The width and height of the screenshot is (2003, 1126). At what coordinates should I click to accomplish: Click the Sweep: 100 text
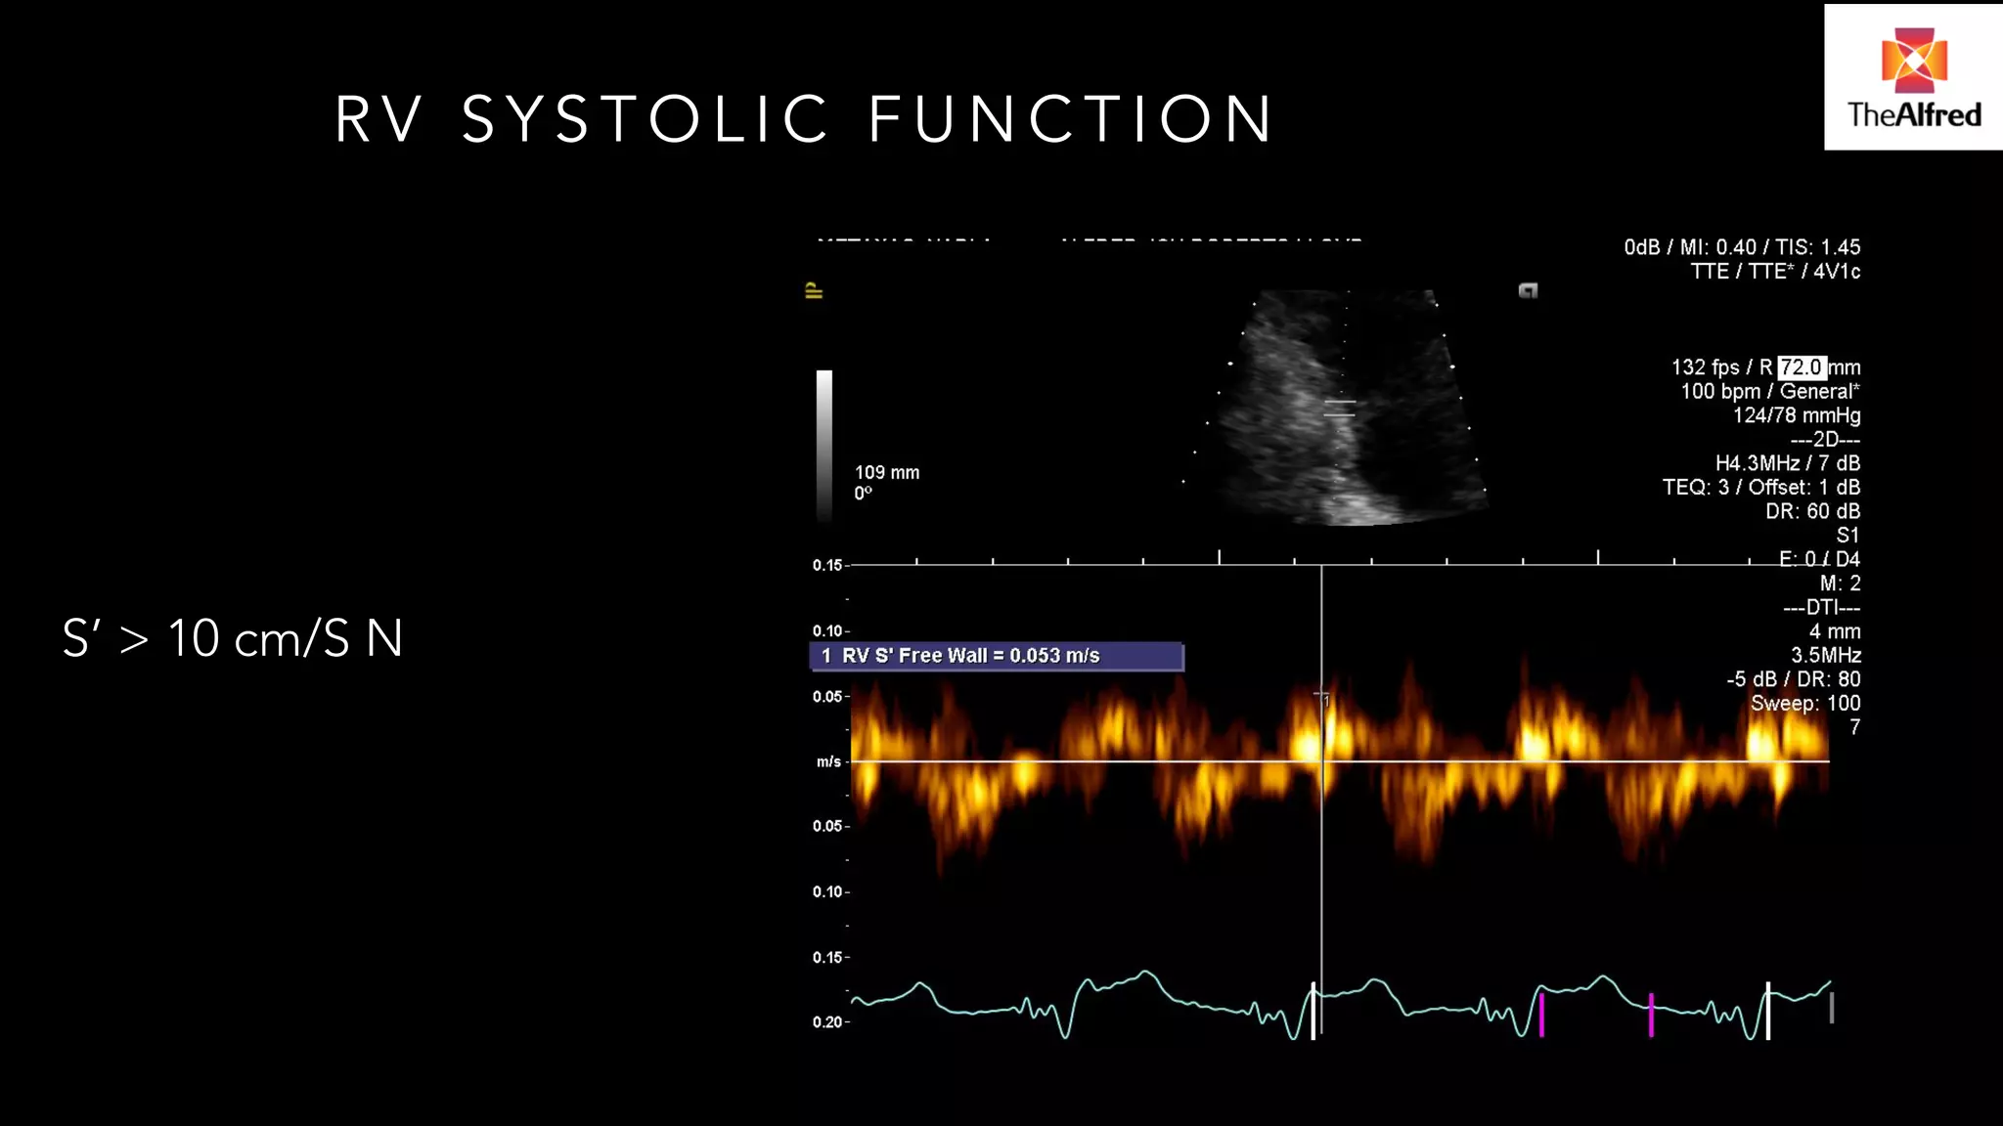pyautogui.click(x=1805, y=703)
